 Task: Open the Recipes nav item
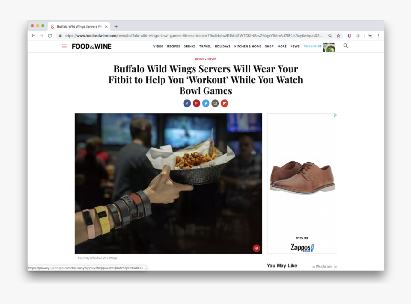(x=173, y=46)
